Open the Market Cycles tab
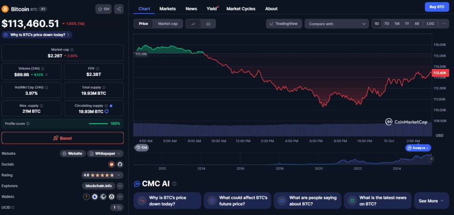Viewport: 454px width, 215px height. tap(241, 9)
